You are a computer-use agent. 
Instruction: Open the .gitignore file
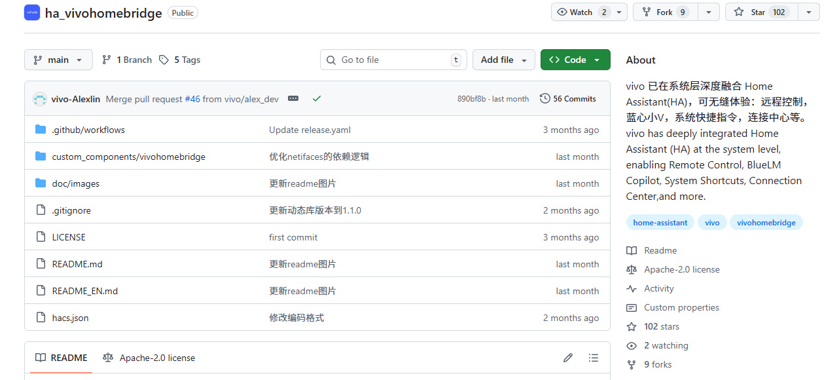click(71, 210)
